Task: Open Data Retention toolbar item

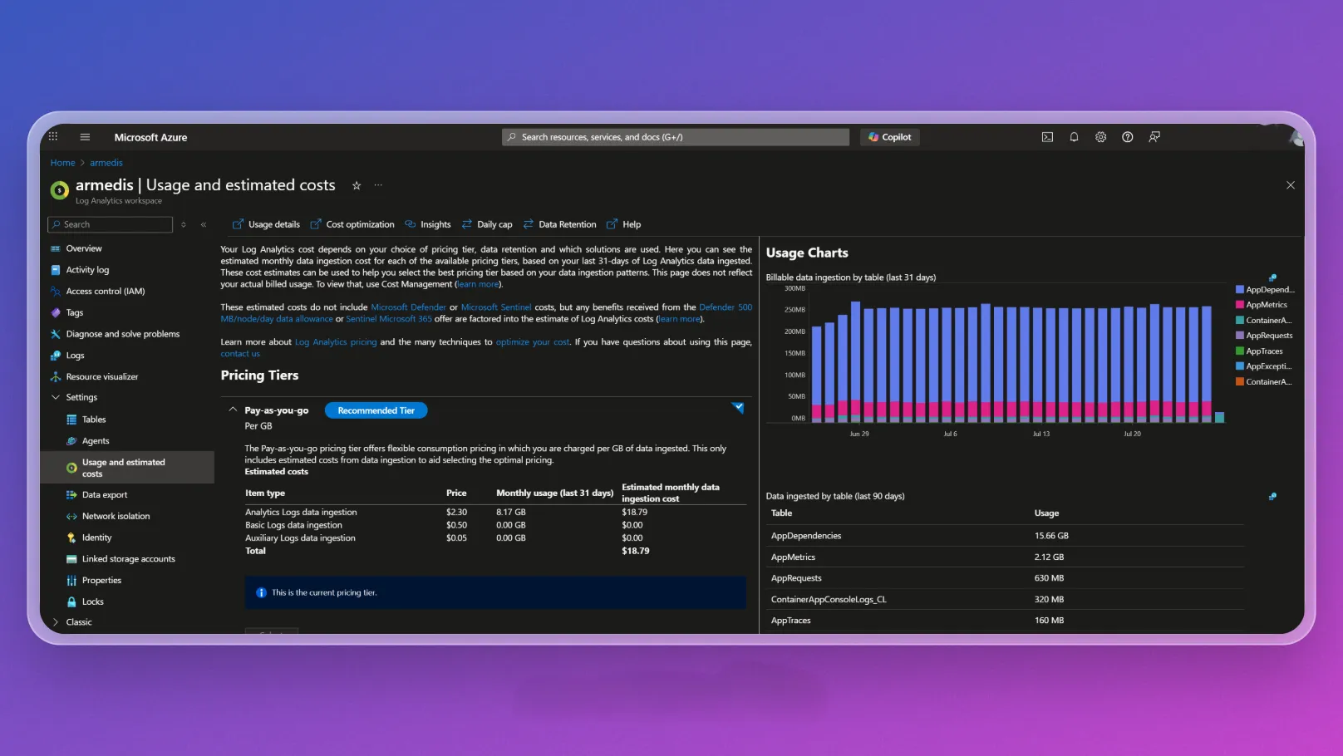Action: [559, 224]
